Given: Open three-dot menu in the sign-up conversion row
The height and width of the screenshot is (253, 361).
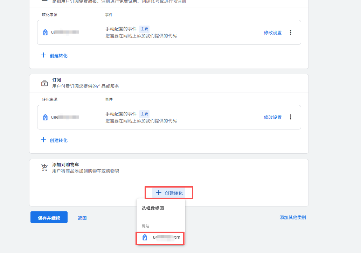Looking at the screenshot, I should pos(290,33).
